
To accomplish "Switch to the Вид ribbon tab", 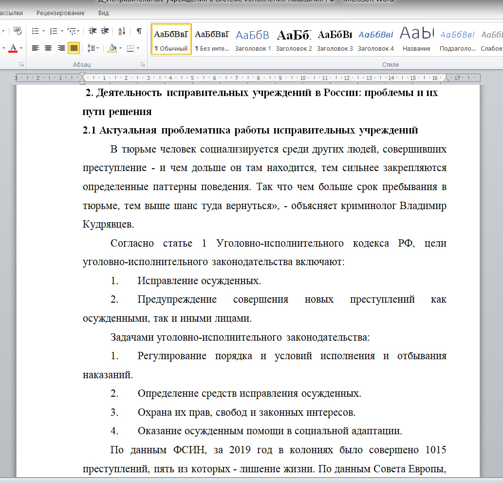I will [x=103, y=13].
